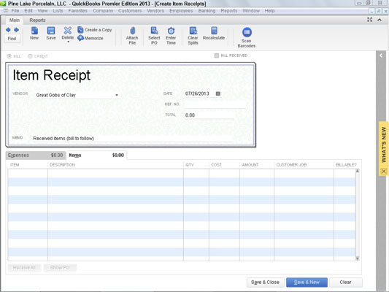This screenshot has height=292, width=389.
Task: Click the Enter Time clock icon
Action: [171, 31]
